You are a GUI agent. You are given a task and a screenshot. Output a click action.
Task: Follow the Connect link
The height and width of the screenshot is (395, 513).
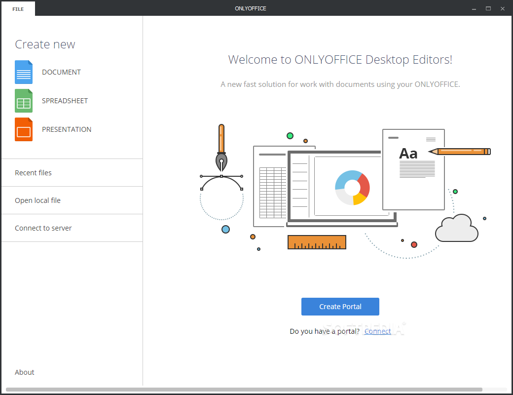(377, 331)
